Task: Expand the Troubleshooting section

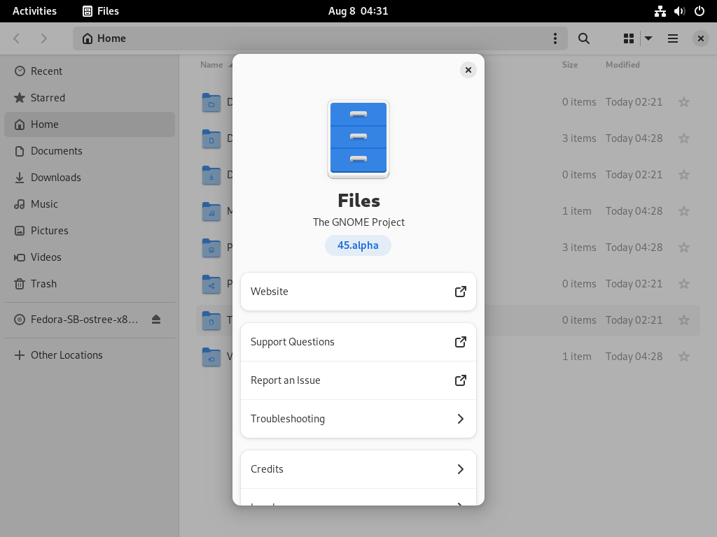Action: pyautogui.click(x=358, y=419)
